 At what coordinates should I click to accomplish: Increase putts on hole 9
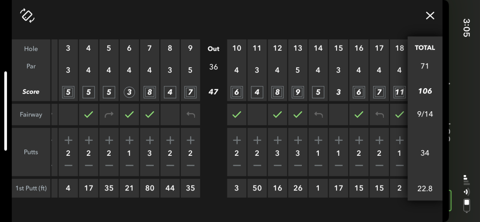(x=190, y=140)
